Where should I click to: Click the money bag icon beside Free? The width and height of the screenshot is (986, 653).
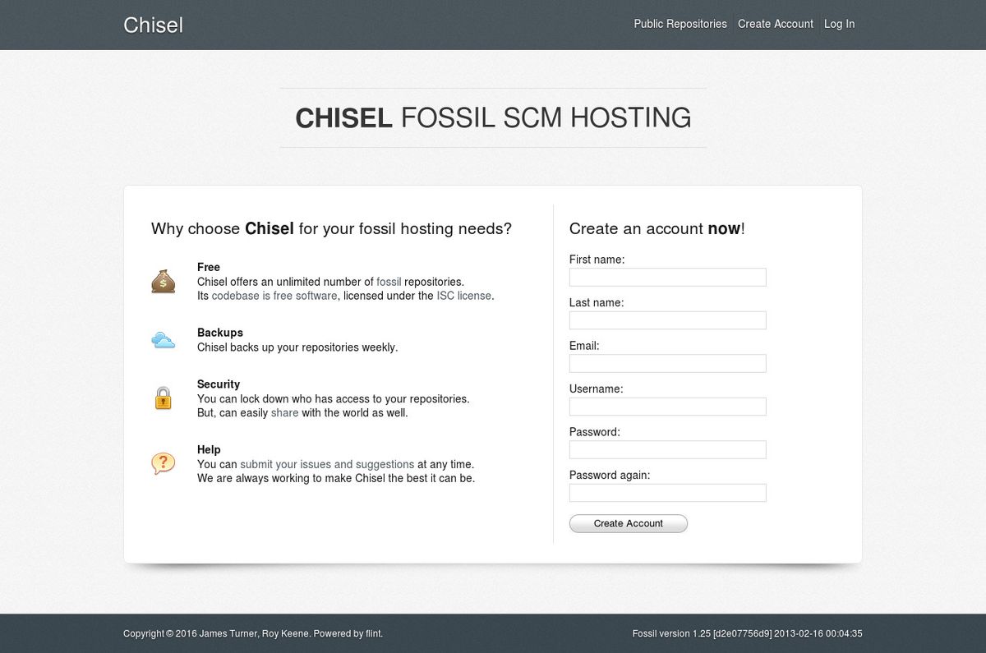point(163,281)
